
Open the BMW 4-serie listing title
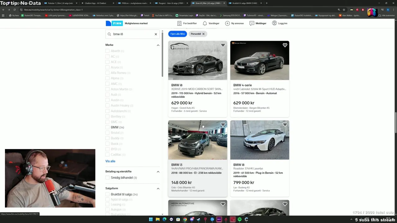(x=243, y=85)
